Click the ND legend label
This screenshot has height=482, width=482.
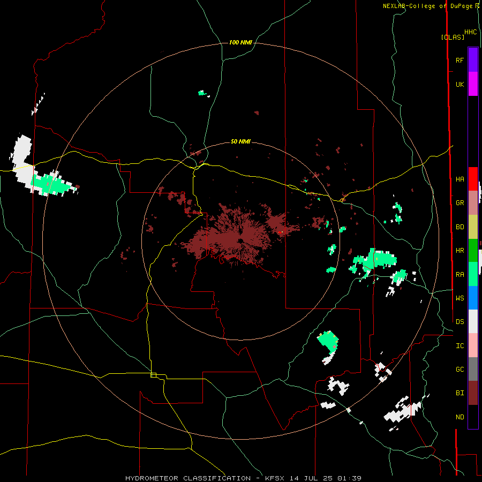click(460, 417)
